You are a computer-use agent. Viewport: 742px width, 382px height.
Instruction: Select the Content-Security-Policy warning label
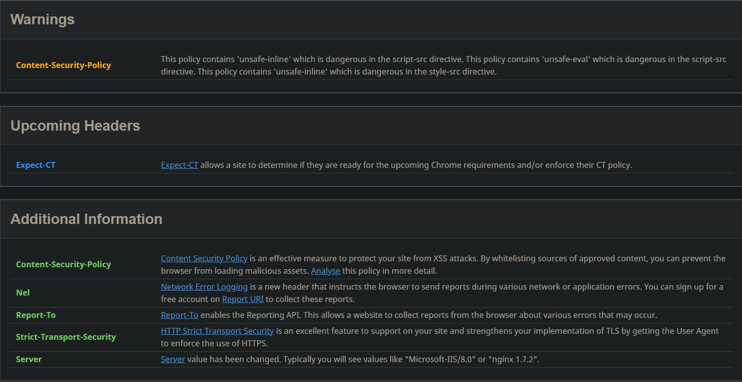pos(64,65)
